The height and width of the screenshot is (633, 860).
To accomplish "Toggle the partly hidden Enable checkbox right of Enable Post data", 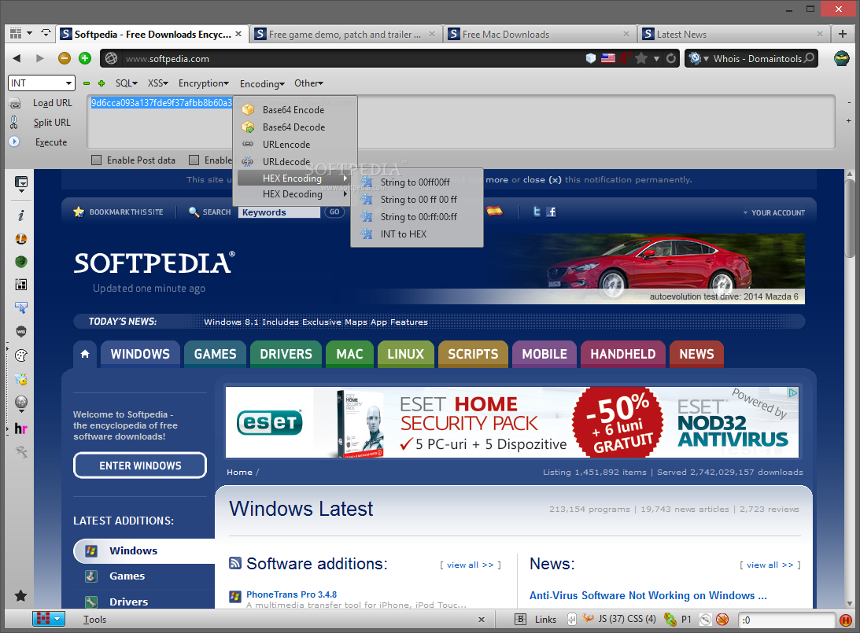I will tap(194, 160).
